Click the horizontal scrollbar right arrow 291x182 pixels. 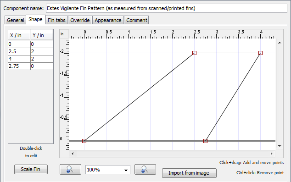click(x=272, y=154)
